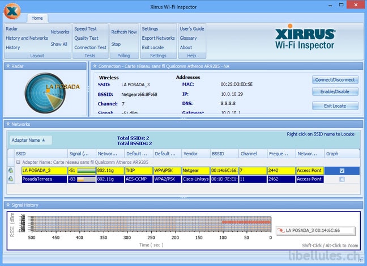
Task: Sort by SSID column header
Action: [x=41, y=154]
